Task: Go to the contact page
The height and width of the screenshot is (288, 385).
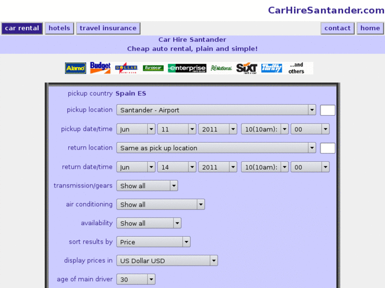Action: click(x=337, y=28)
